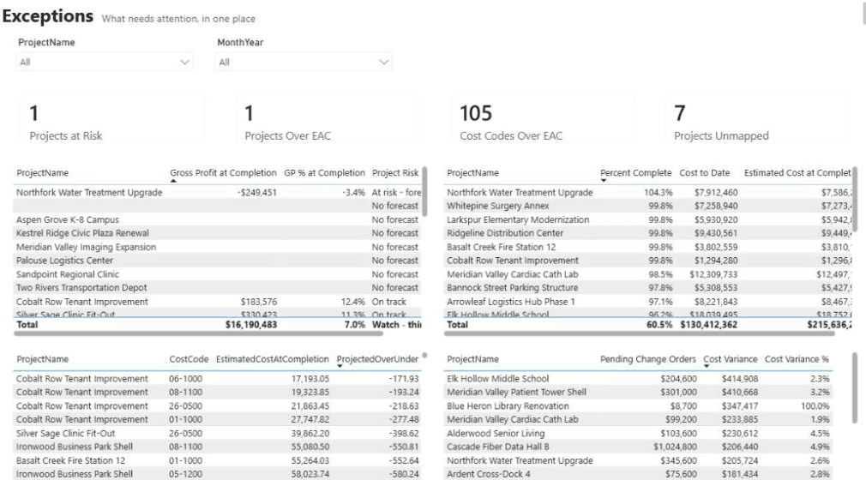
Task: Click cost code 05-1200 cell
Action: coord(185,474)
